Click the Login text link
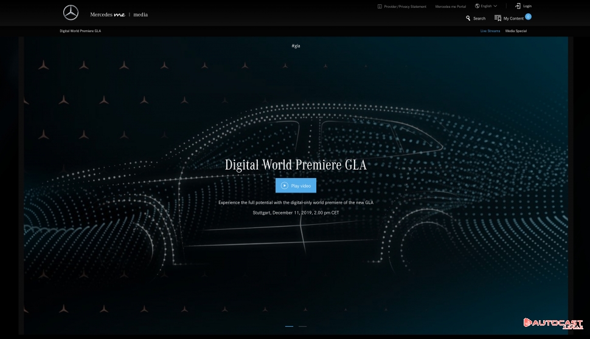 click(x=527, y=6)
